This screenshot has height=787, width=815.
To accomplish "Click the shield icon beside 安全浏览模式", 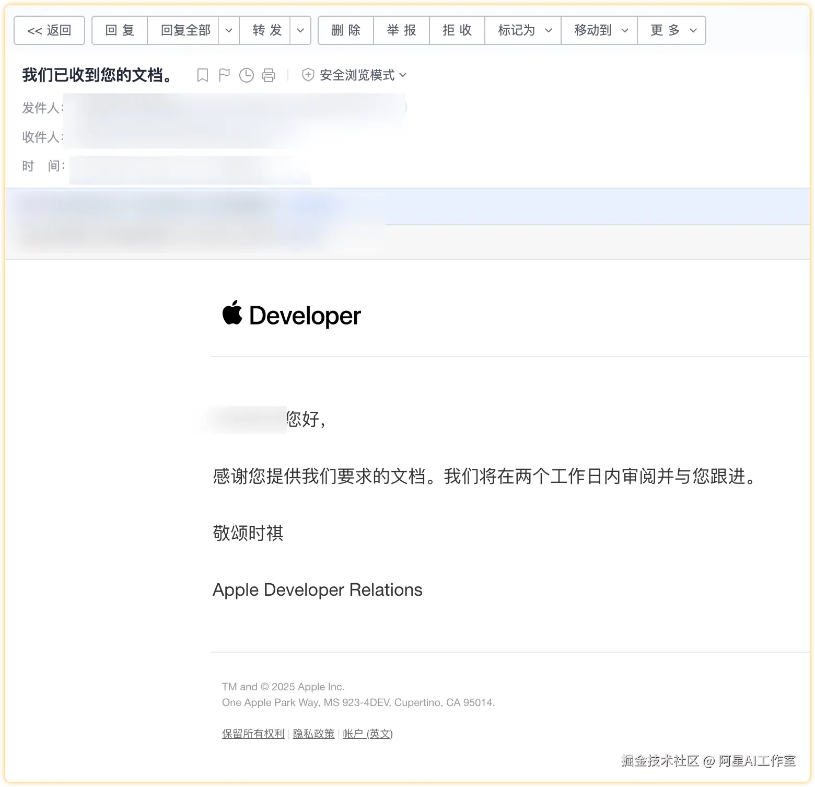I will 308,75.
